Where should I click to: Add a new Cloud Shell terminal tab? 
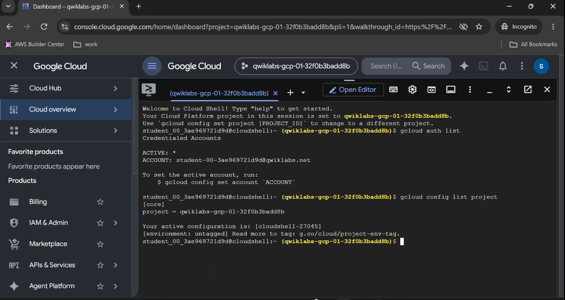click(x=290, y=92)
